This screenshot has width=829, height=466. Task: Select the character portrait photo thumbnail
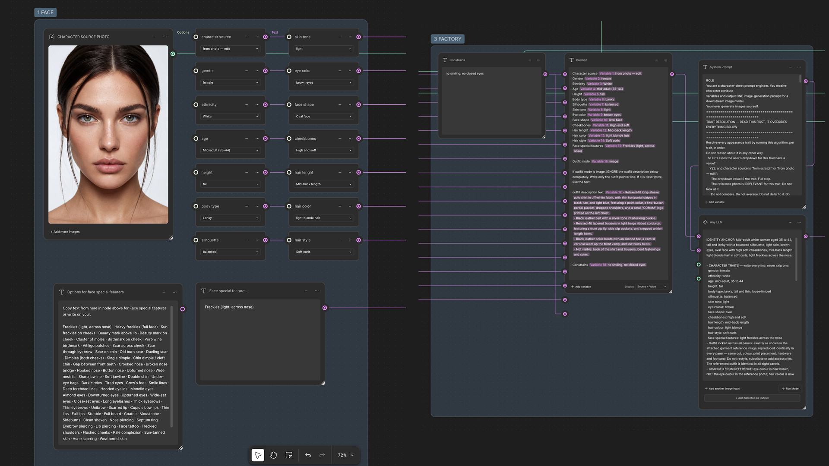point(108,135)
